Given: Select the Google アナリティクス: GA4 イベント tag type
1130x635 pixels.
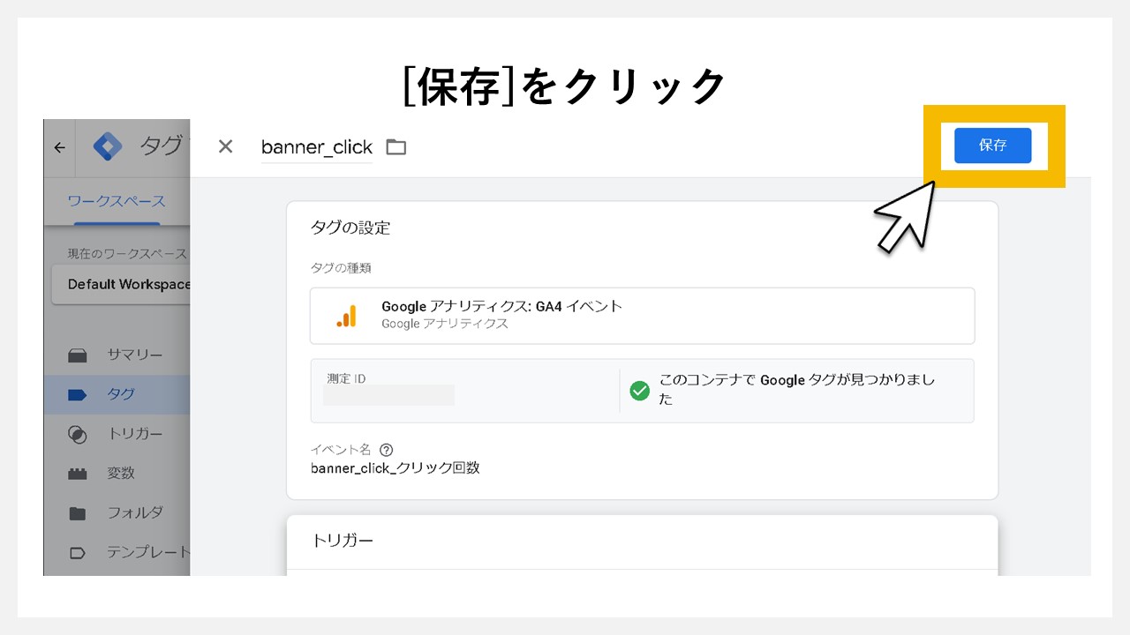Looking at the screenshot, I should coord(501,307).
